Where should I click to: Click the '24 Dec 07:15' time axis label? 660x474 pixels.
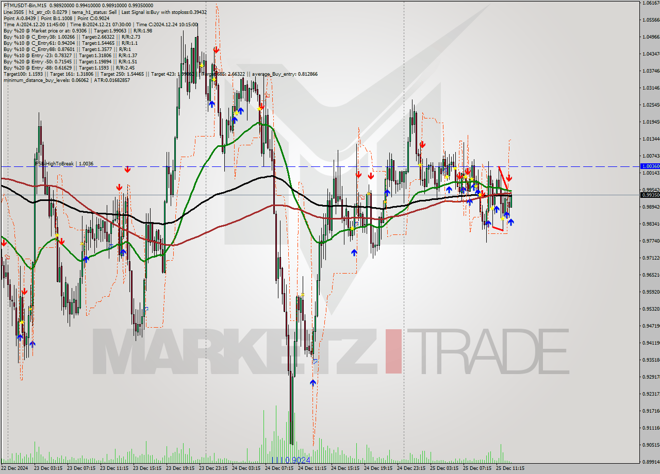click(279, 468)
